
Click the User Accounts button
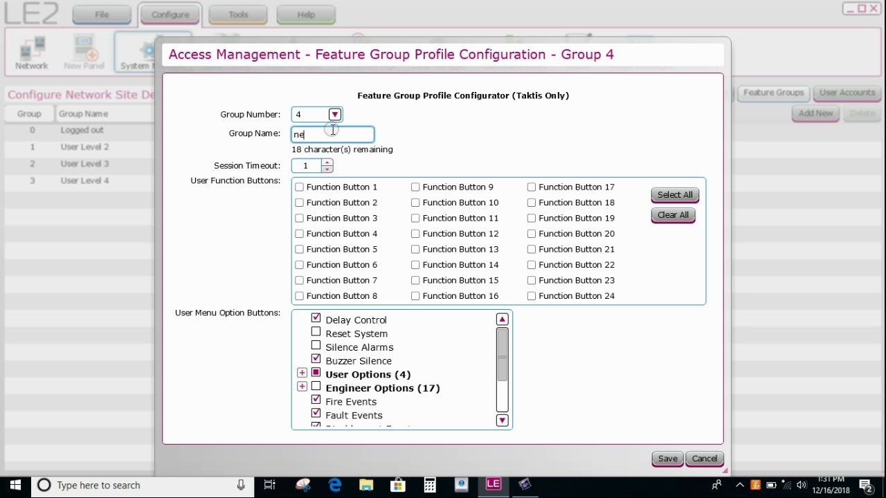click(x=847, y=93)
